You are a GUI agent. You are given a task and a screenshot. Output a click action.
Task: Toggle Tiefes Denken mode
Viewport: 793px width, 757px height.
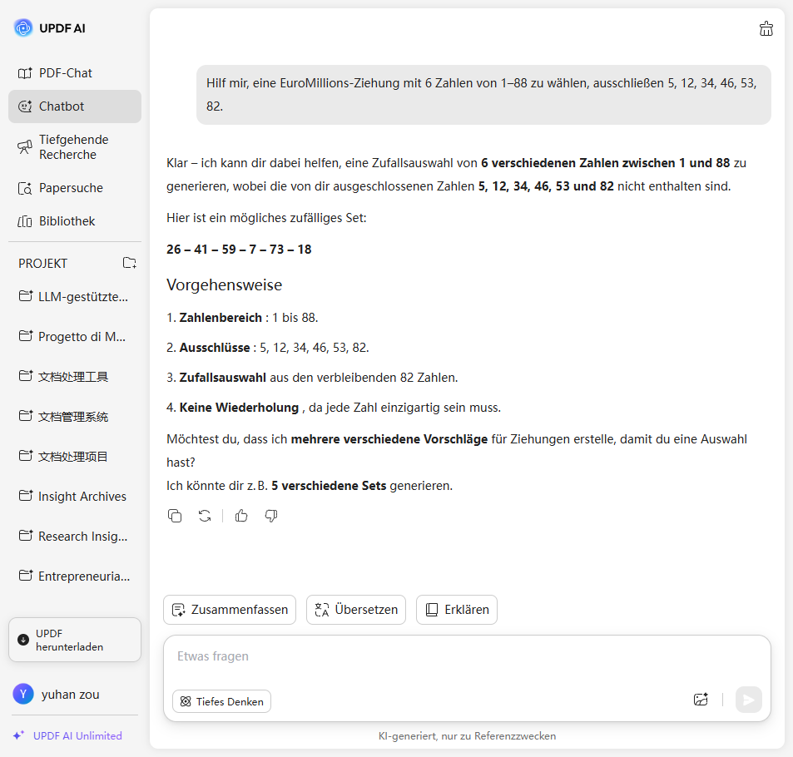coord(221,701)
